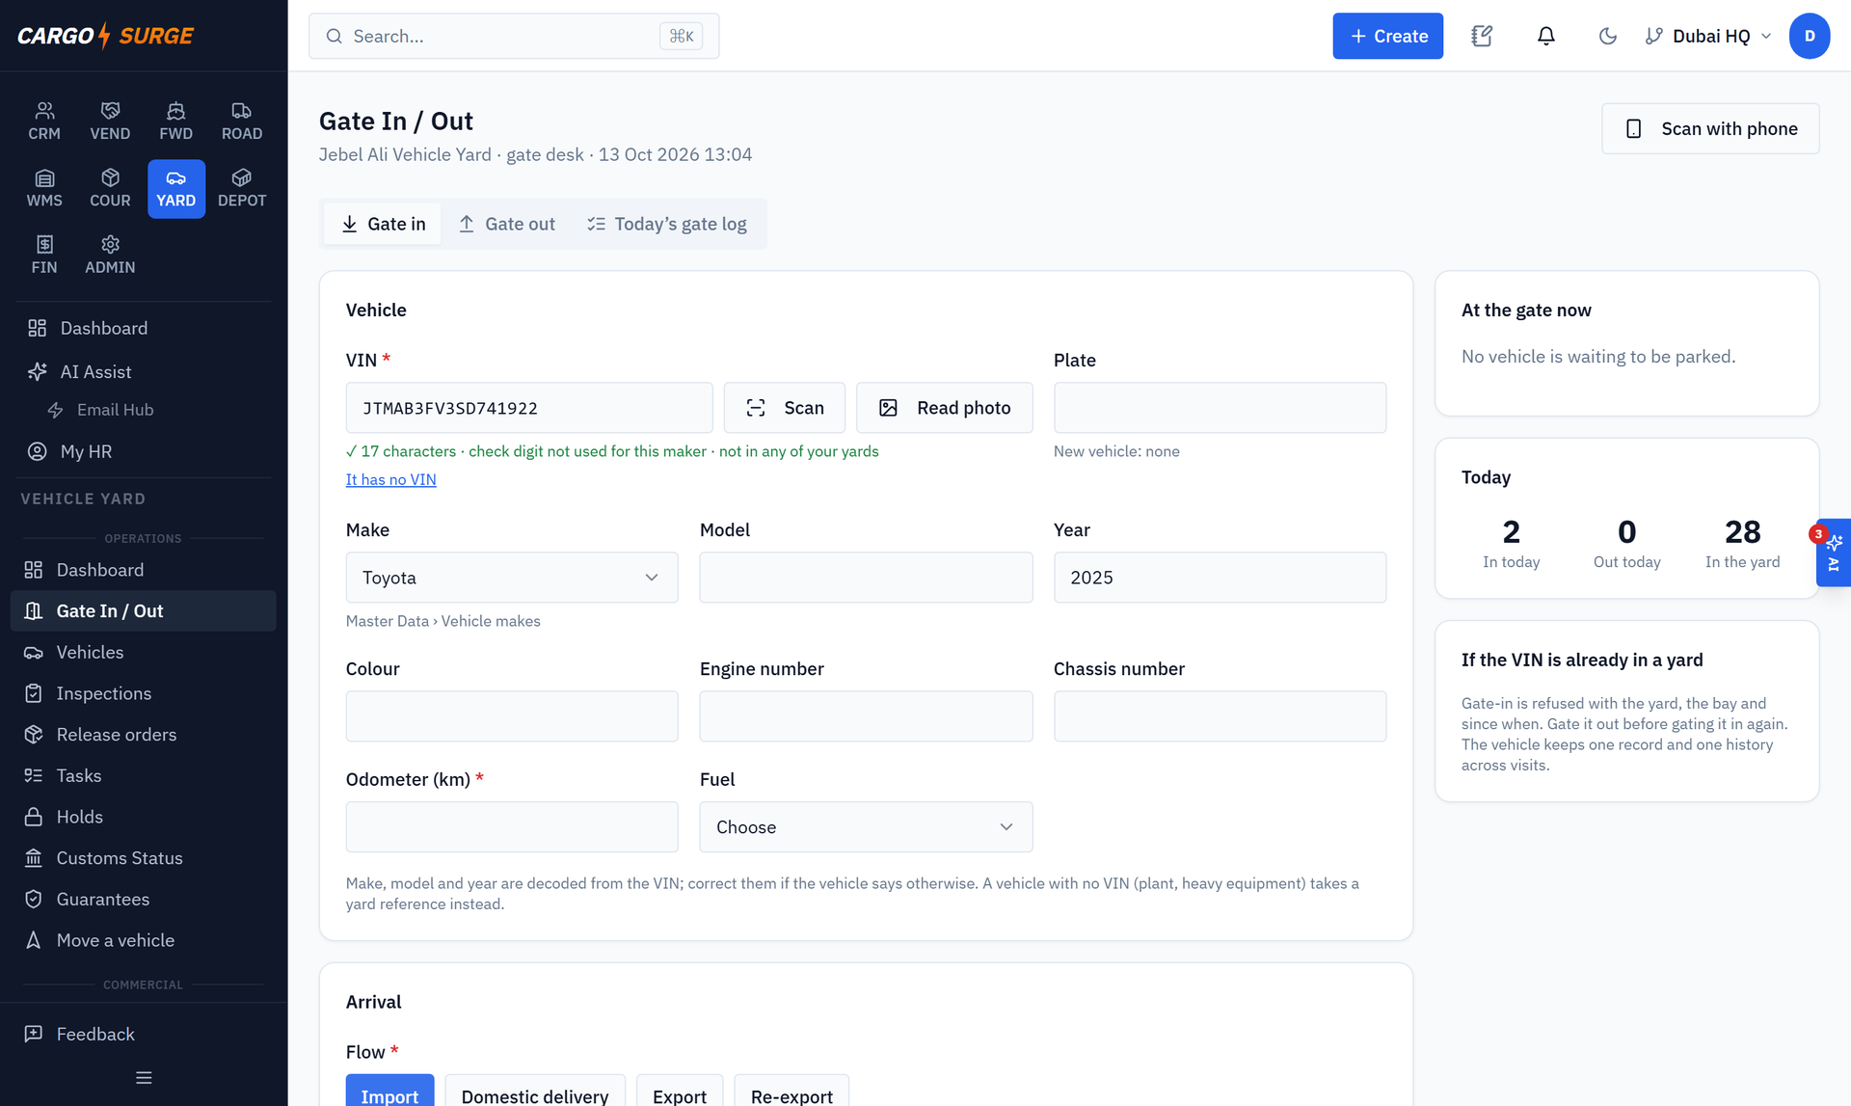The width and height of the screenshot is (1851, 1106).
Task: Open the user avatar D menu
Action: [1810, 36]
